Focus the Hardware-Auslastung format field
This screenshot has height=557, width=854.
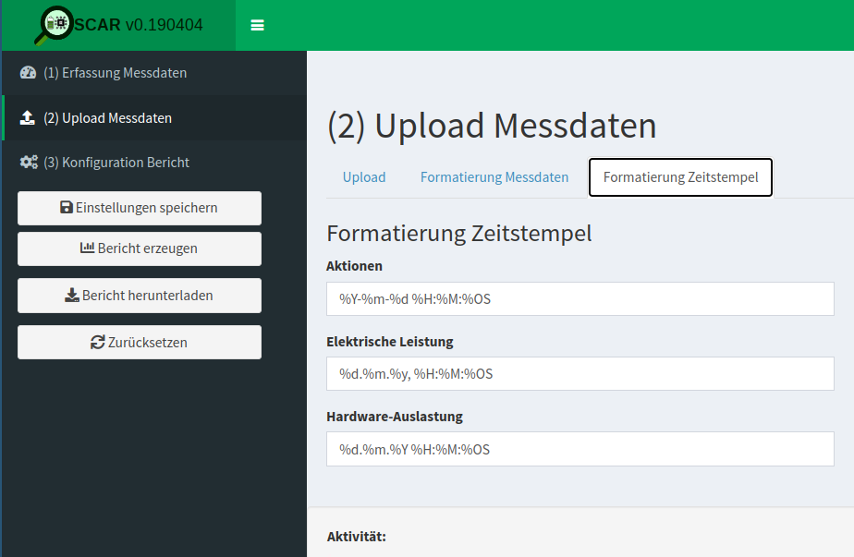pos(580,449)
